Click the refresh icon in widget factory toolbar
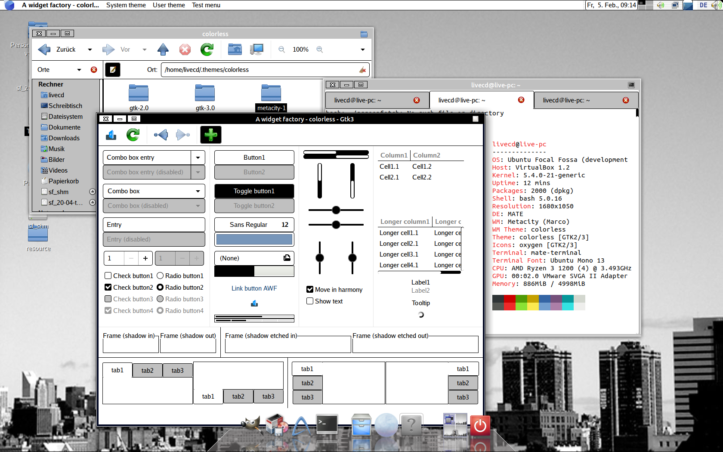 [133, 135]
